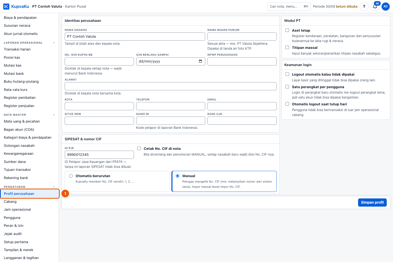
Task: Click the KupvaKu logo icon
Action: coord(6,6)
